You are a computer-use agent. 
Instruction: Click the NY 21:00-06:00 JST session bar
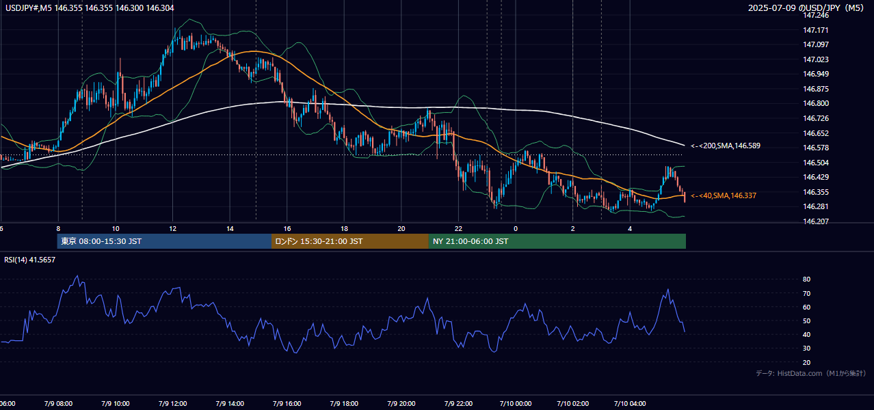click(x=557, y=241)
